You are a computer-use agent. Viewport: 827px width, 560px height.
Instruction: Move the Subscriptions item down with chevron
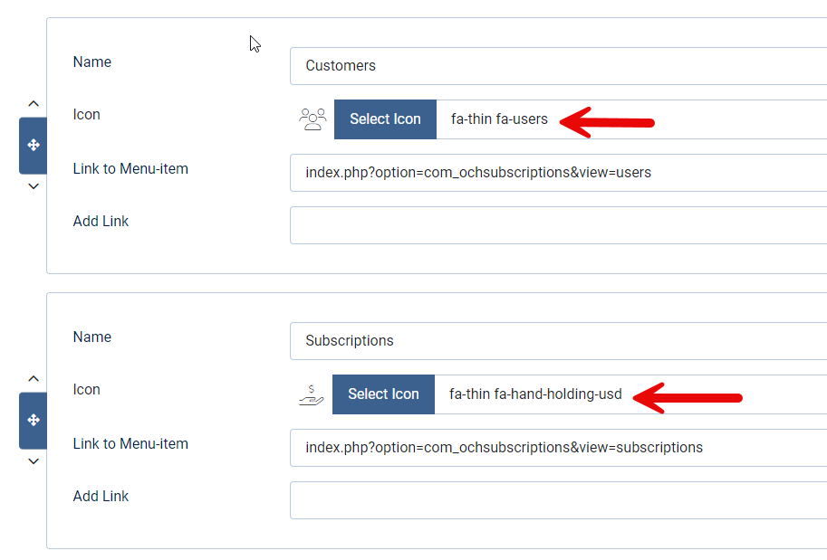click(x=34, y=461)
